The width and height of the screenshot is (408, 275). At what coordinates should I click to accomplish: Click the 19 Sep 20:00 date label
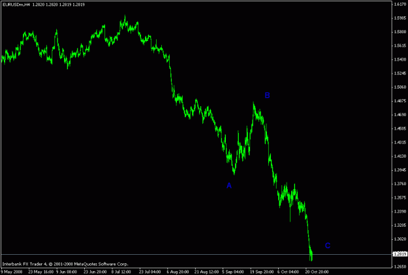[262, 272]
